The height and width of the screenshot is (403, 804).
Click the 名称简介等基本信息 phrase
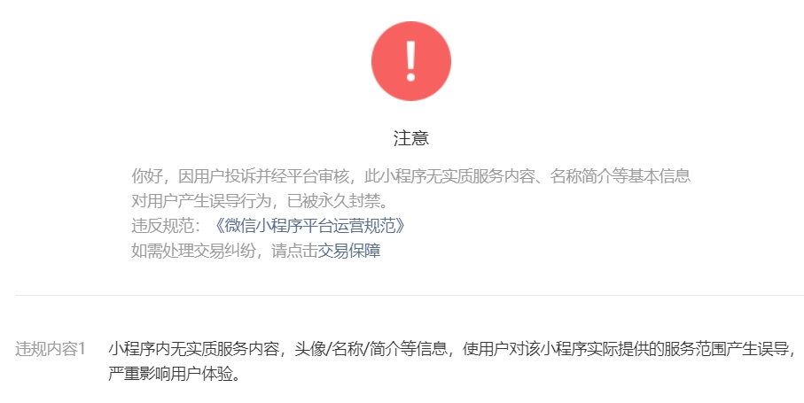tap(621, 176)
